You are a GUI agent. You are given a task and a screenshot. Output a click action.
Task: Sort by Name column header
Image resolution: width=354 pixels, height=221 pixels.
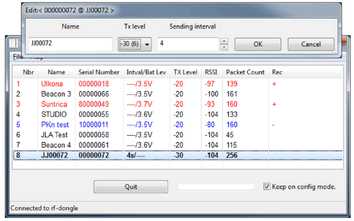click(x=56, y=72)
